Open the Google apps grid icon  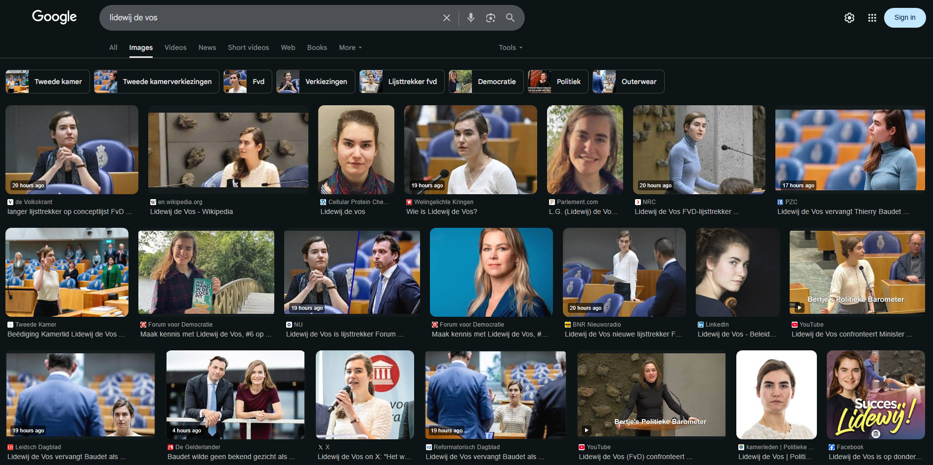coord(872,18)
